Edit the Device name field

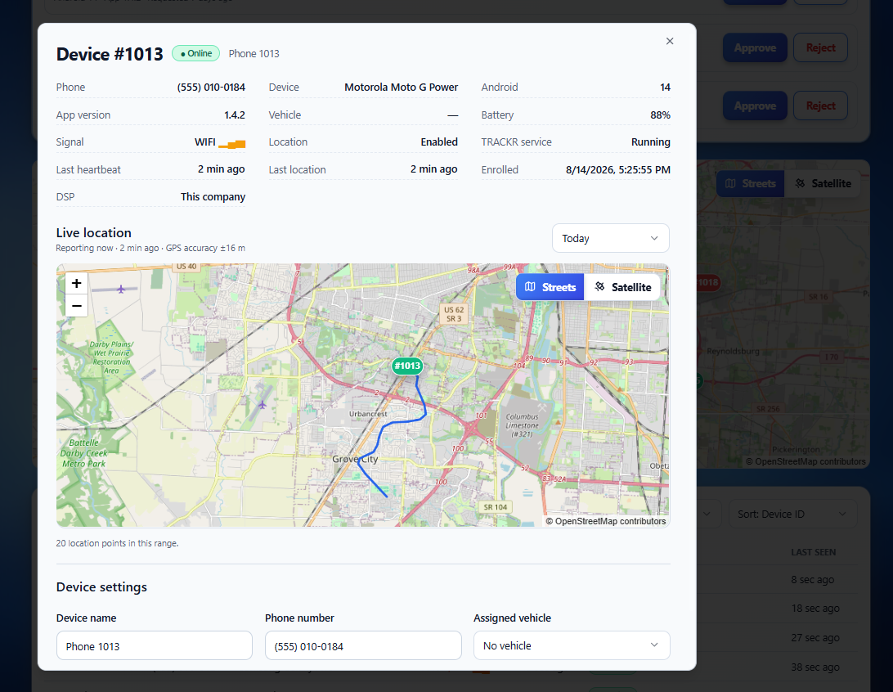click(155, 645)
